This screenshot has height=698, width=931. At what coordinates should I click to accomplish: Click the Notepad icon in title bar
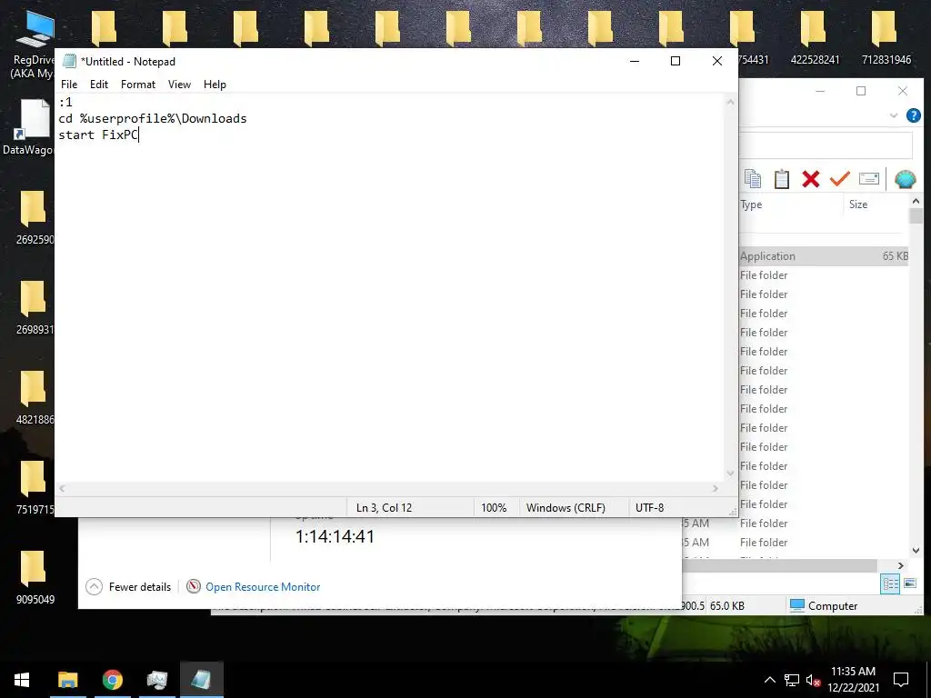(69, 61)
